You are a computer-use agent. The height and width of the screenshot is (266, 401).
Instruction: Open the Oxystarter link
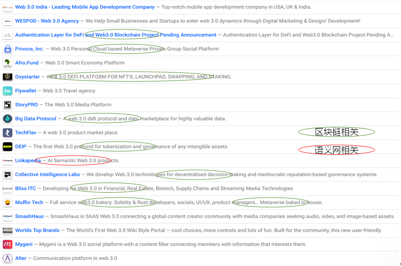pyautogui.click(x=28, y=77)
